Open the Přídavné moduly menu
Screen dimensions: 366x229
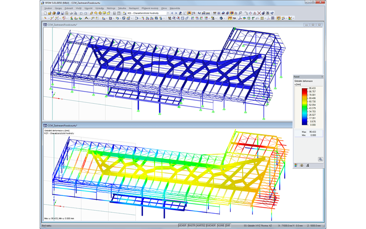[x=150, y=8]
